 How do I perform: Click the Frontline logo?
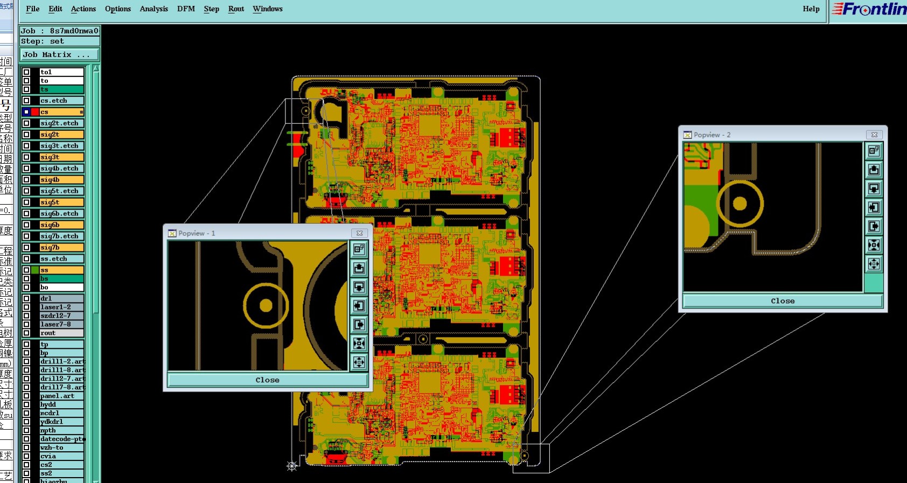click(x=869, y=9)
